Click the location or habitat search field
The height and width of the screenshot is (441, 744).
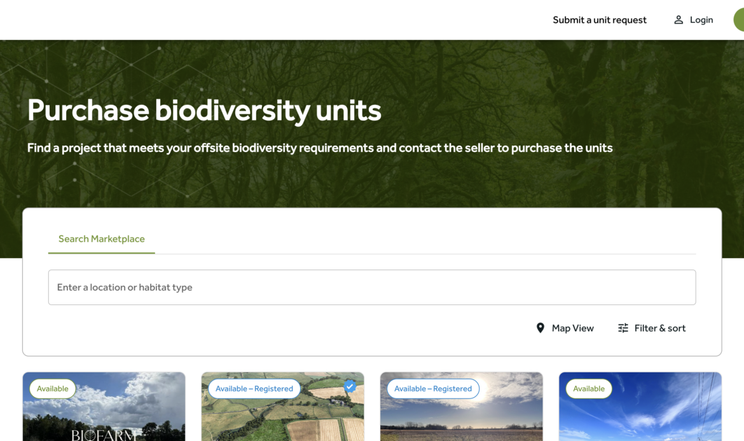point(372,287)
